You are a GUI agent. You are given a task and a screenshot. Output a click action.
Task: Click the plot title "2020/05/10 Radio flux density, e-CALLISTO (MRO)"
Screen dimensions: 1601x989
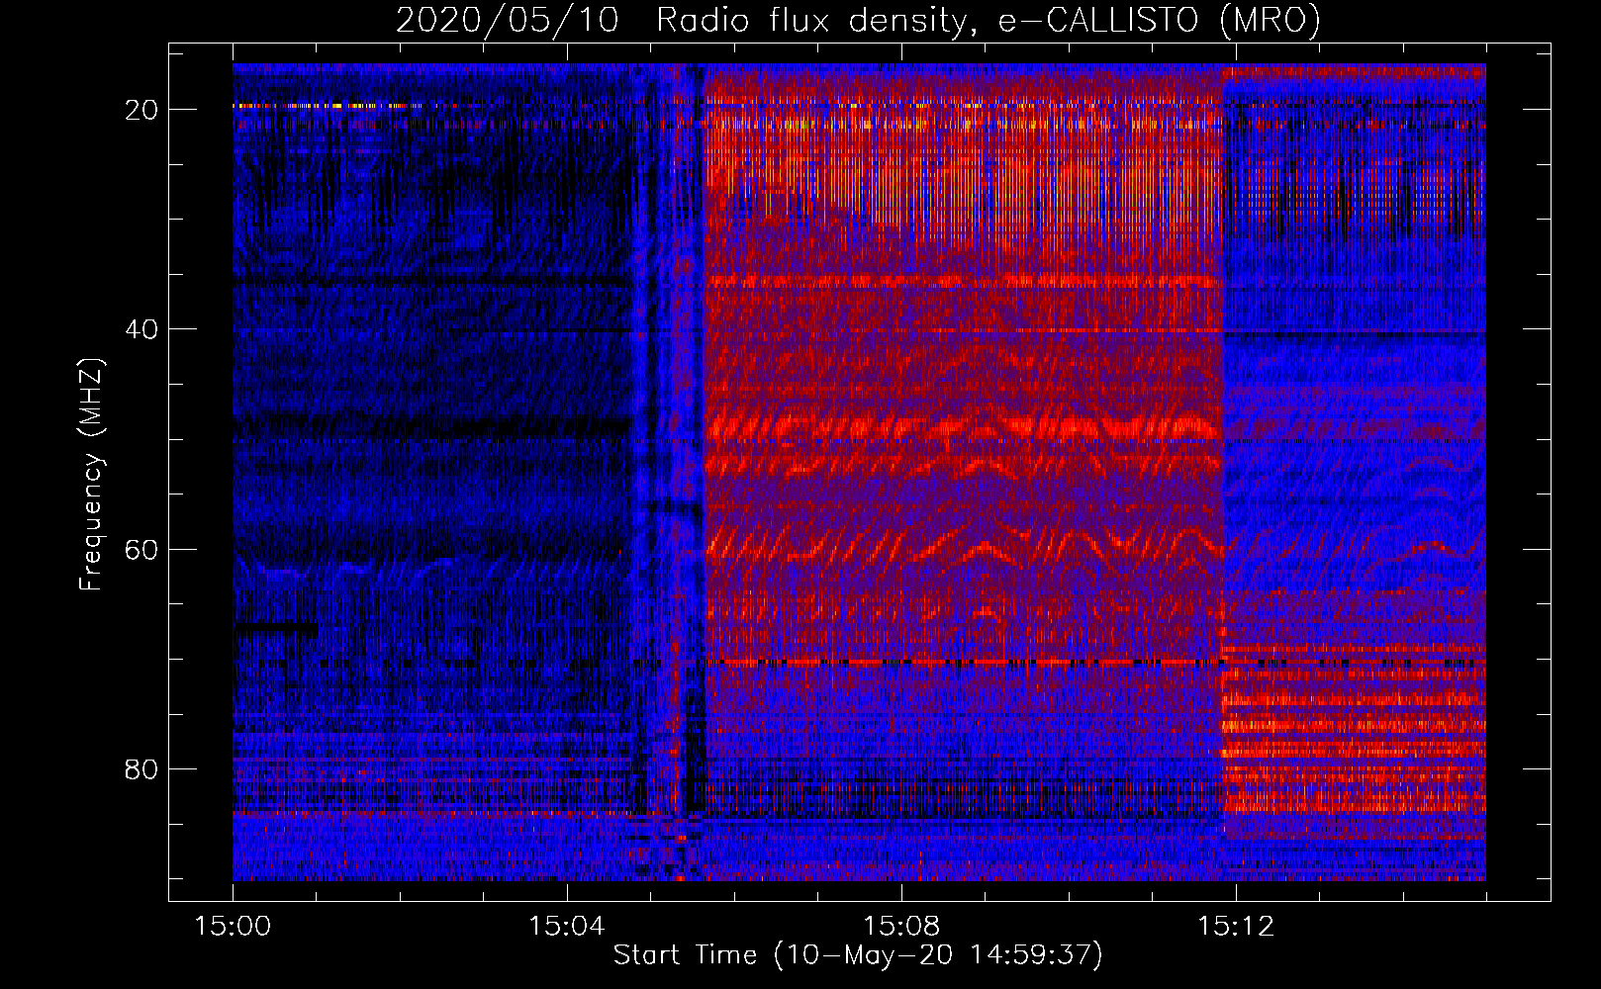pyautogui.click(x=858, y=20)
